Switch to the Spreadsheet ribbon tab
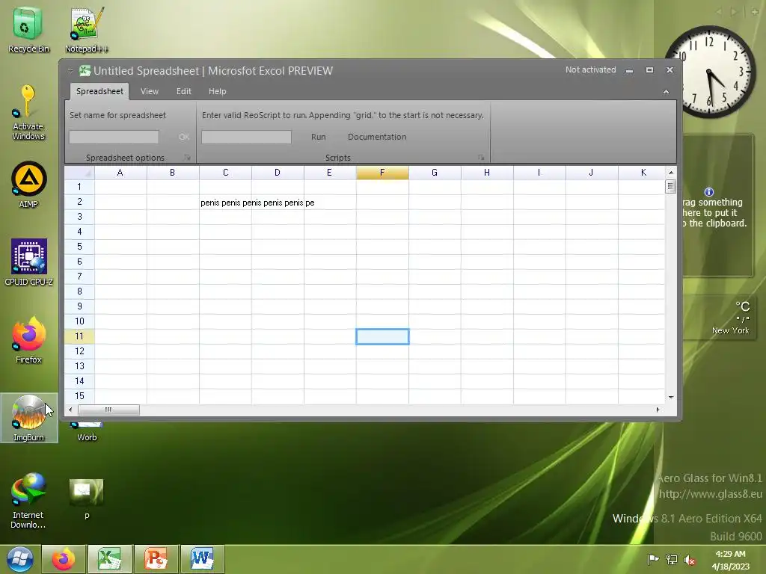 99,91
